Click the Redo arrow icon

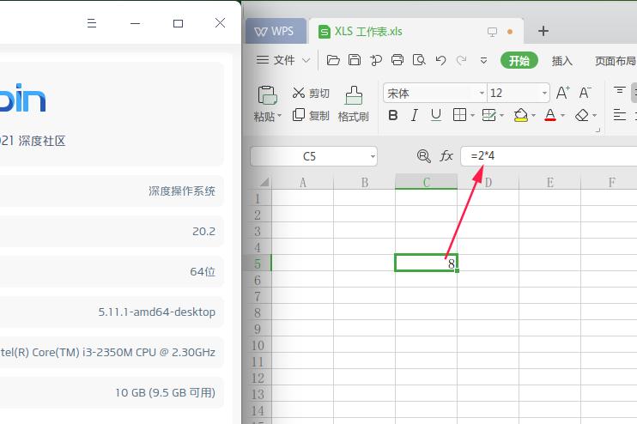point(462,61)
